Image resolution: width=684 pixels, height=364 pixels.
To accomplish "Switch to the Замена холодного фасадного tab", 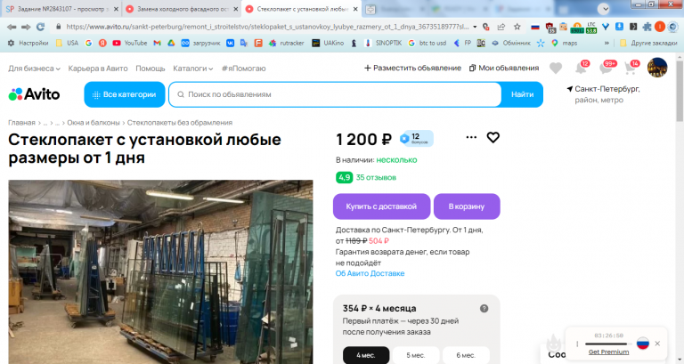I will (182, 9).
